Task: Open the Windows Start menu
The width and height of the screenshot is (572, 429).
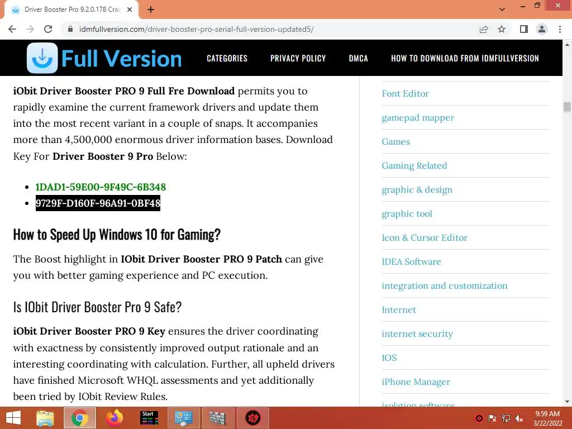Action: coord(13,418)
